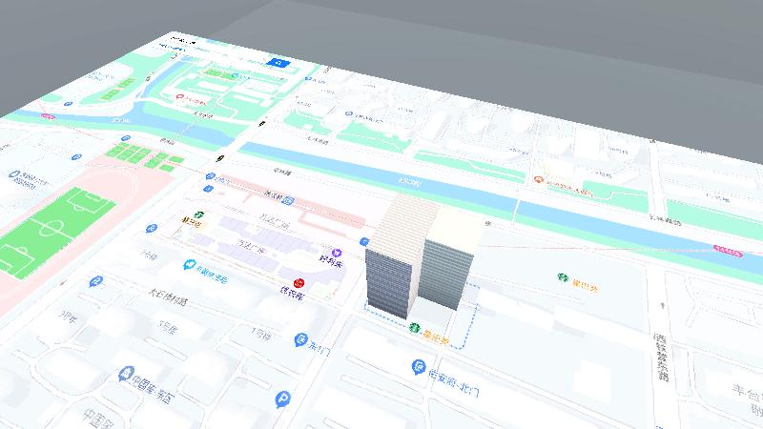The image size is (763, 429).
Task: Click the 大石桥胡同 street label
Action: (167, 298)
